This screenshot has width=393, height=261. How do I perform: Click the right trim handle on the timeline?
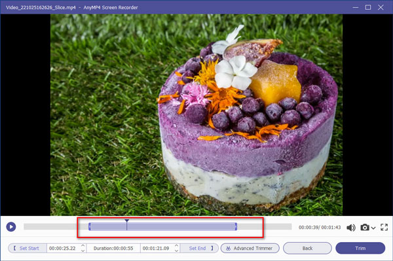[x=236, y=227]
